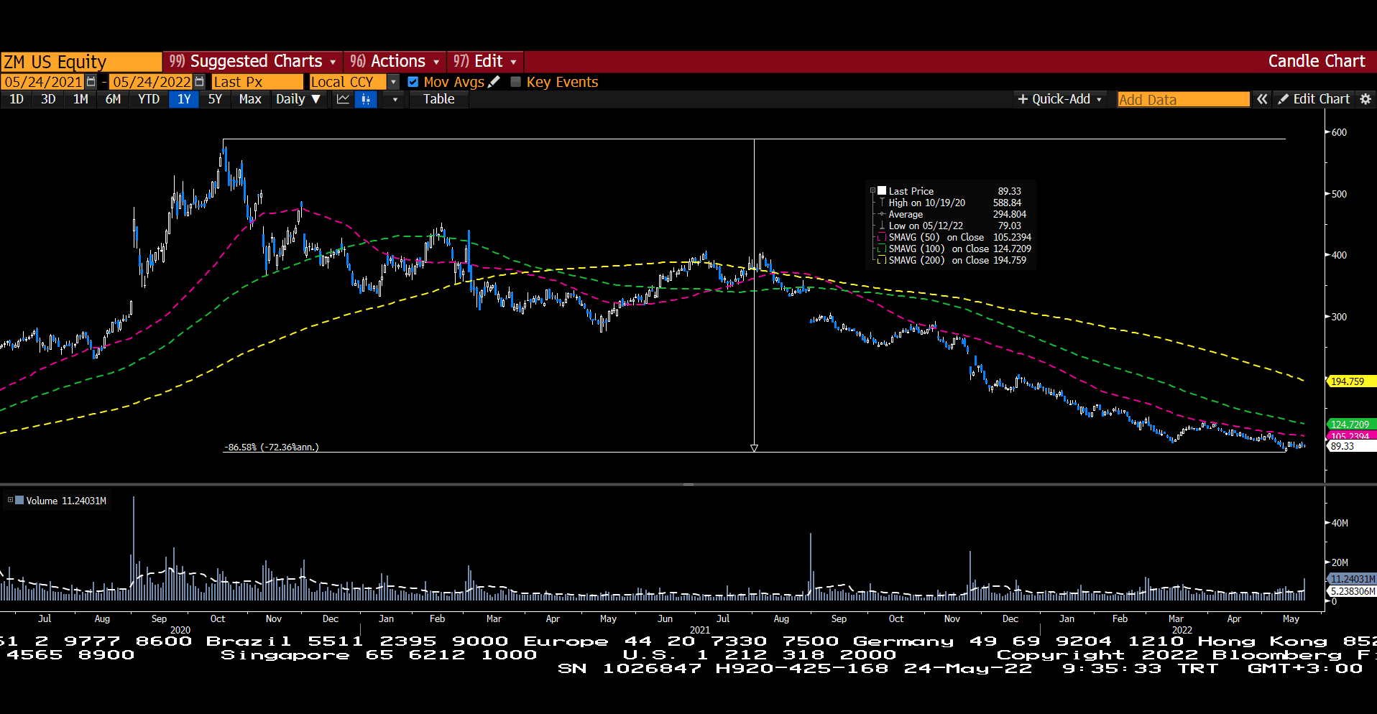
Task: Click the Volume legend color swatch
Action: coord(19,500)
